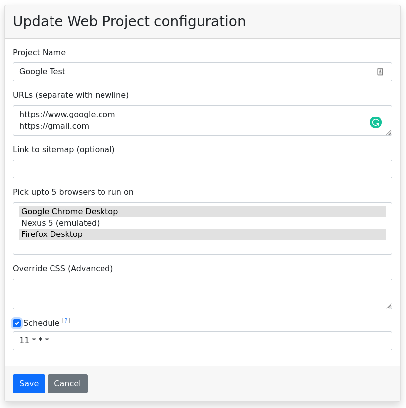Click the Schedule label text
The image size is (406, 408).
(x=41, y=323)
